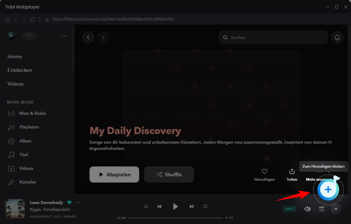351x224 pixels.
Task: Open the sidebar three-dot profile menu
Action: tap(64, 36)
